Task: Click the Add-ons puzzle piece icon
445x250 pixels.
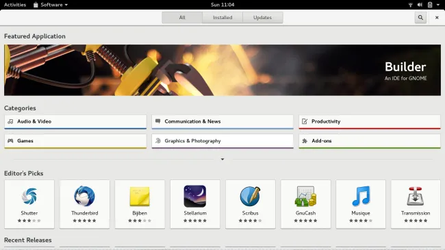Action: coord(305,140)
